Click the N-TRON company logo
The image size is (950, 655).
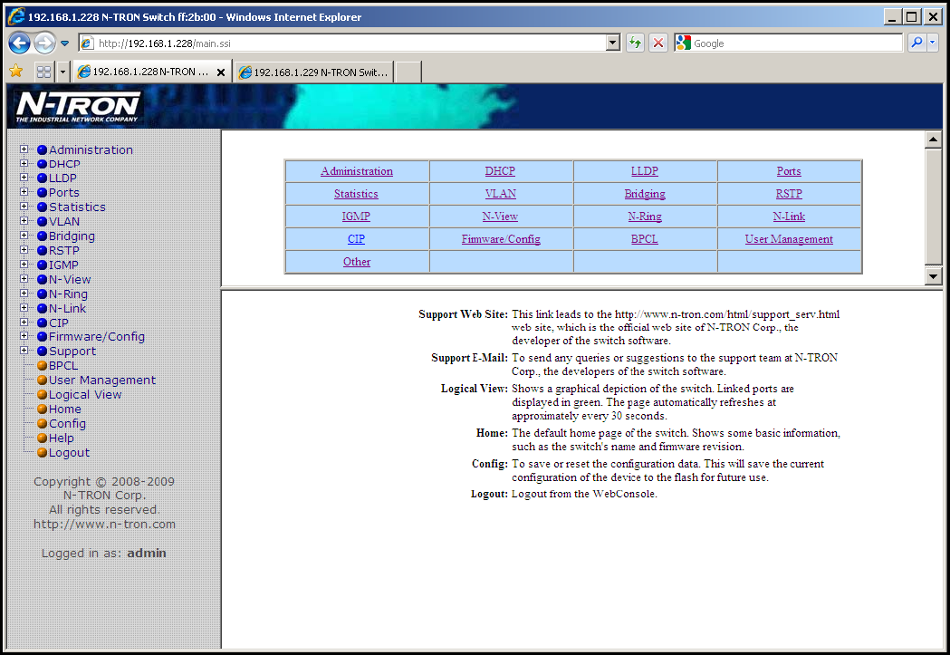[79, 106]
